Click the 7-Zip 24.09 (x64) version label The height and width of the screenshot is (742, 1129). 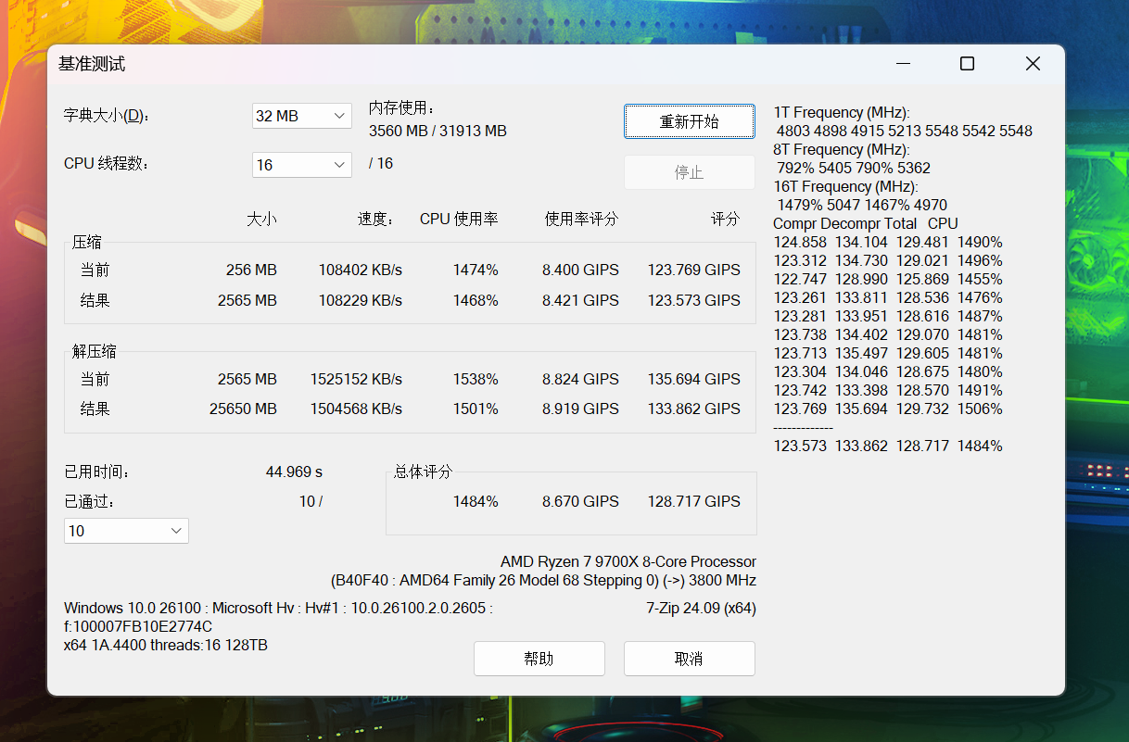[701, 609]
